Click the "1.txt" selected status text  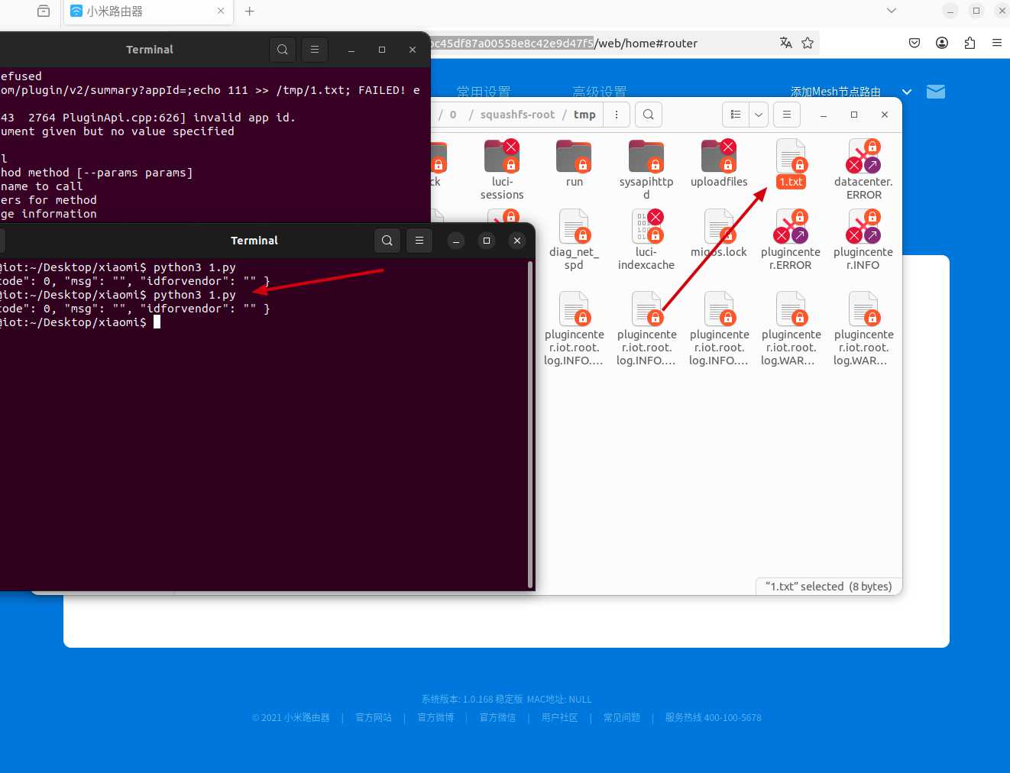coord(829,587)
